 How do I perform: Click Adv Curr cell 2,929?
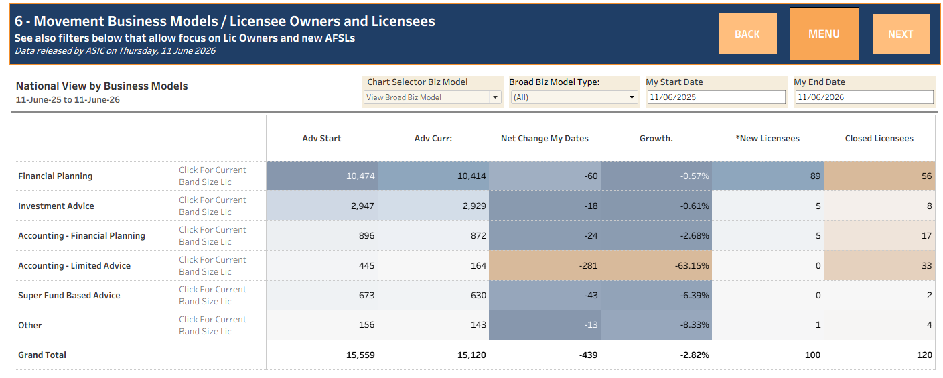[x=433, y=206]
